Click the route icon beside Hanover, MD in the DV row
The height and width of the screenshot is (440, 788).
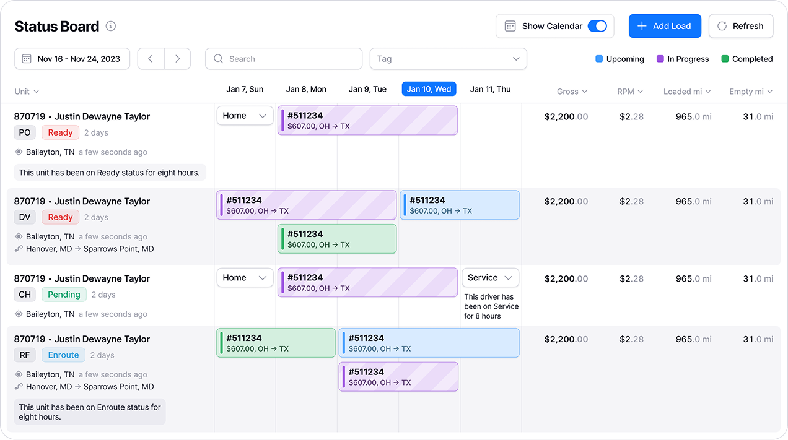[x=19, y=249]
